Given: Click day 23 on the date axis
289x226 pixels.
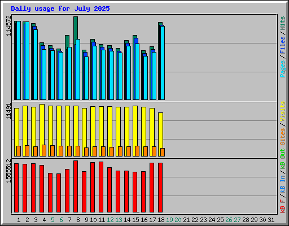Looking at the screenshot, I should tap(203, 220).
